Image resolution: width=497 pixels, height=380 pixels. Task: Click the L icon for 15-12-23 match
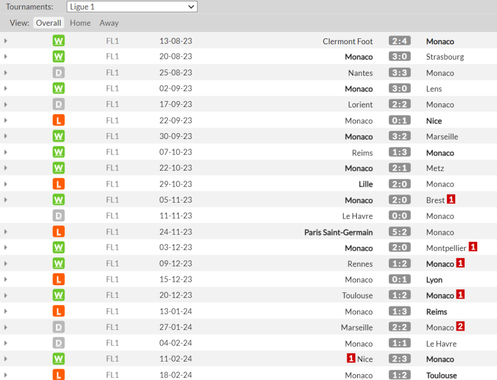pos(59,279)
